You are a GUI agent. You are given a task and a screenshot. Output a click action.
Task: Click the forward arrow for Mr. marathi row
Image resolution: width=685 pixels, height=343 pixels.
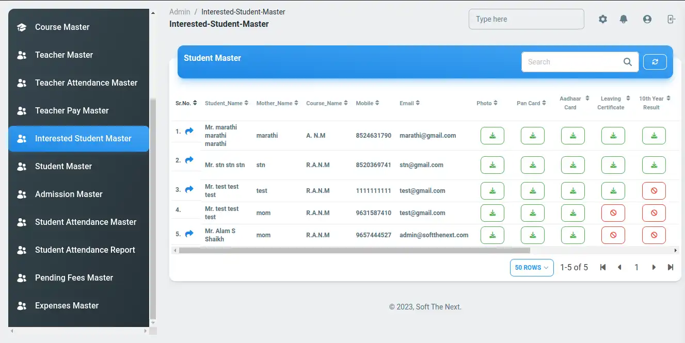coord(189,131)
